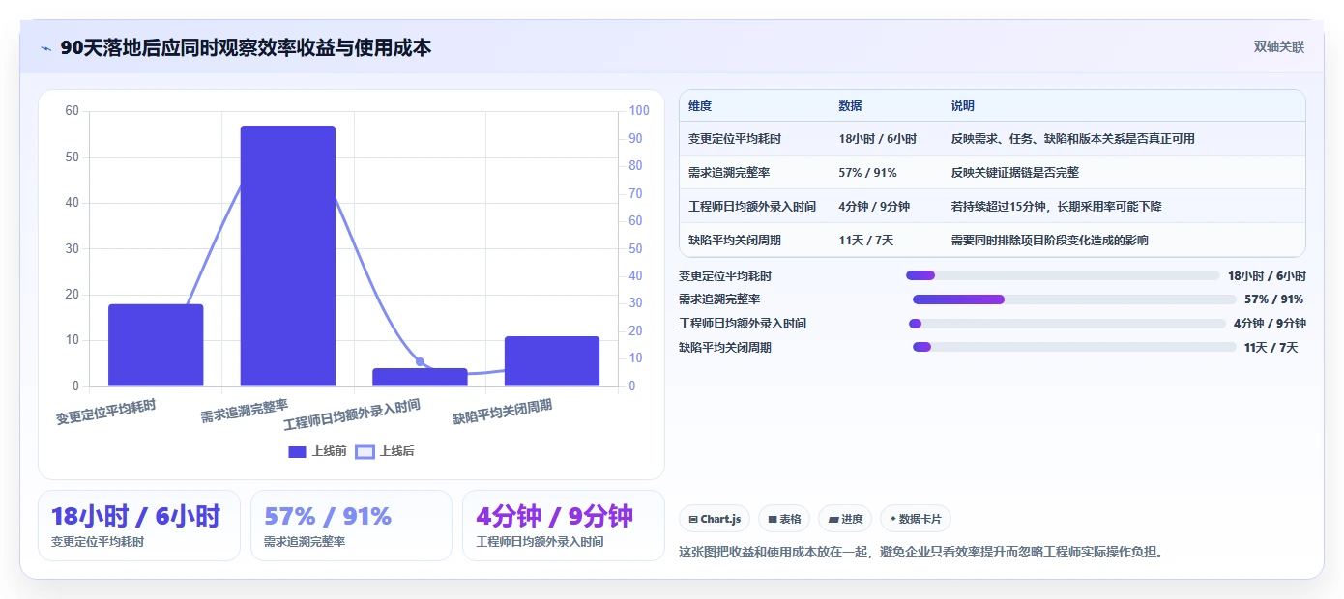The height and width of the screenshot is (599, 1344).
Task: Click the 数据卡片 chip
Action: (916, 519)
